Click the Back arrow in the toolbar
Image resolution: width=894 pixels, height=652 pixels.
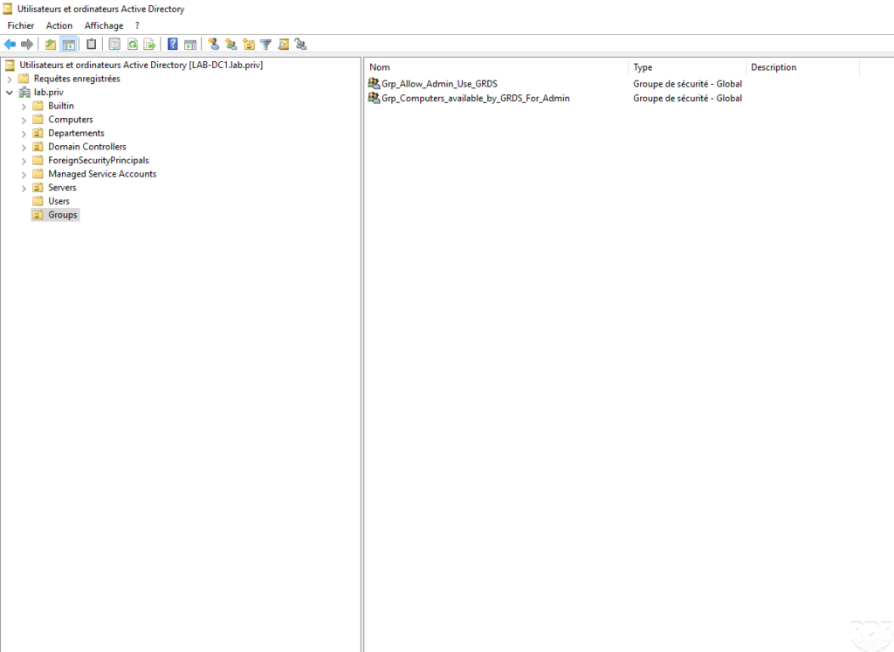coord(10,45)
